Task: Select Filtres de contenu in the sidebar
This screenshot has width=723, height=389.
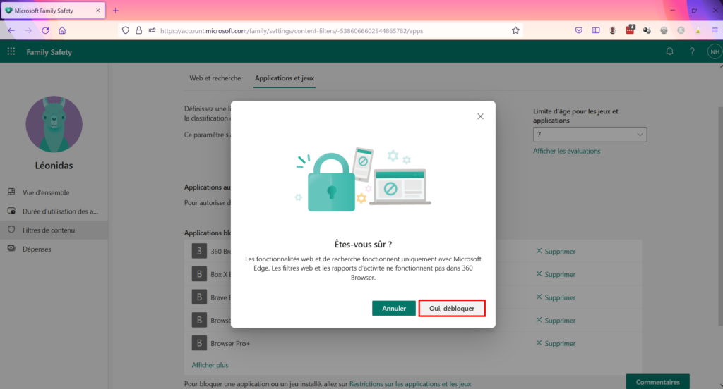Action: (x=54, y=230)
